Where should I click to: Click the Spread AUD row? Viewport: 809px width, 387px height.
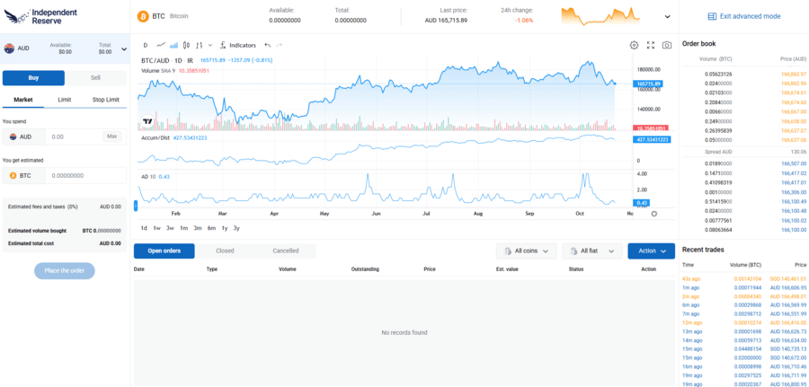point(744,152)
